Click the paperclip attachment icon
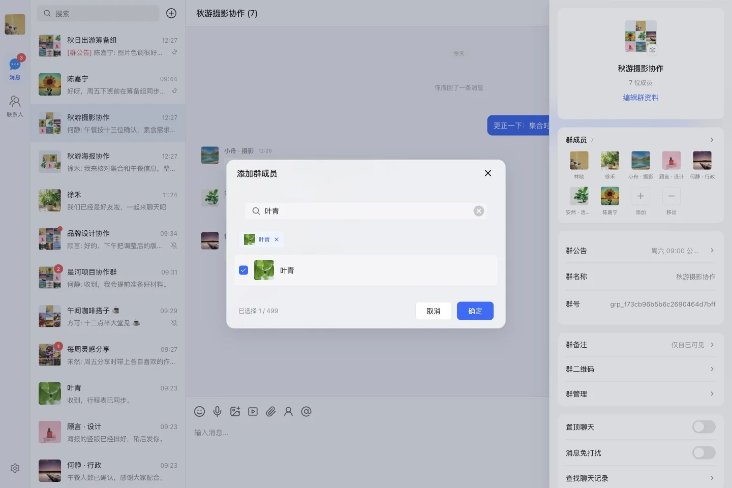Screen dimensions: 732x488 tap(270, 412)
